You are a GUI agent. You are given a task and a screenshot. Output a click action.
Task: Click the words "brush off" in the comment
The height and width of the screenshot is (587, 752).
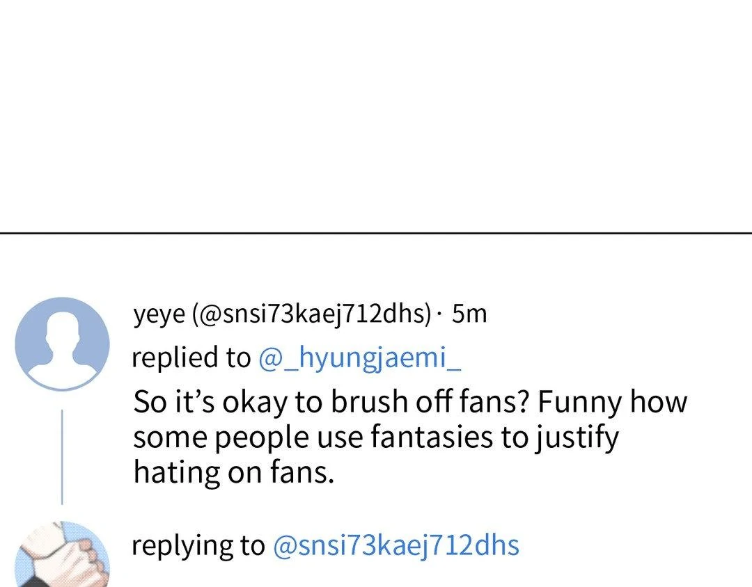[x=394, y=402]
